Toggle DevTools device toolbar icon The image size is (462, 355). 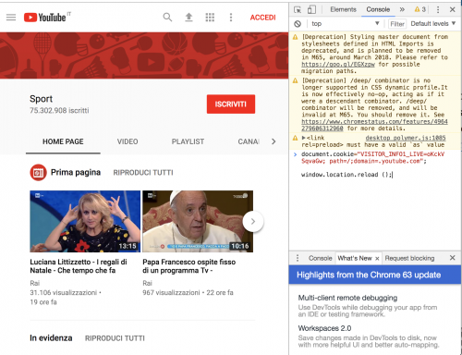coord(311,9)
